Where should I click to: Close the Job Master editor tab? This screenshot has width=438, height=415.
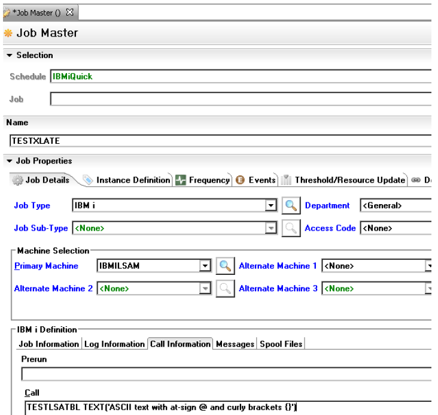click(x=69, y=13)
